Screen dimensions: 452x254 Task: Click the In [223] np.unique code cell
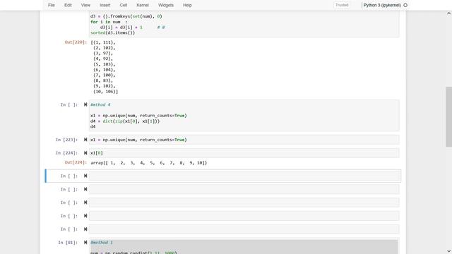click(x=244, y=140)
